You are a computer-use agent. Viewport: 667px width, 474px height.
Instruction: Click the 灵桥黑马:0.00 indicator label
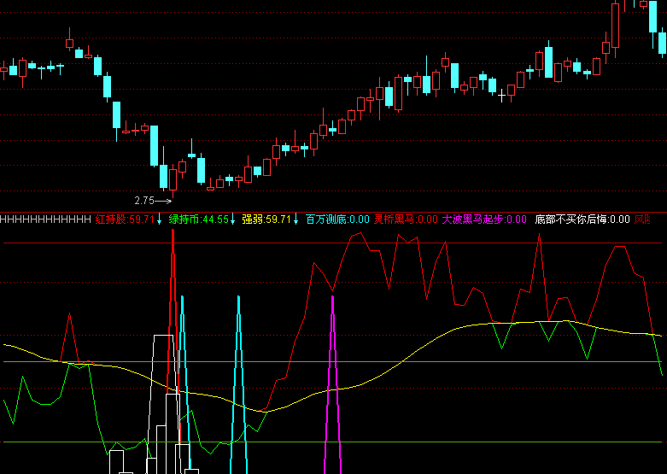(406, 219)
